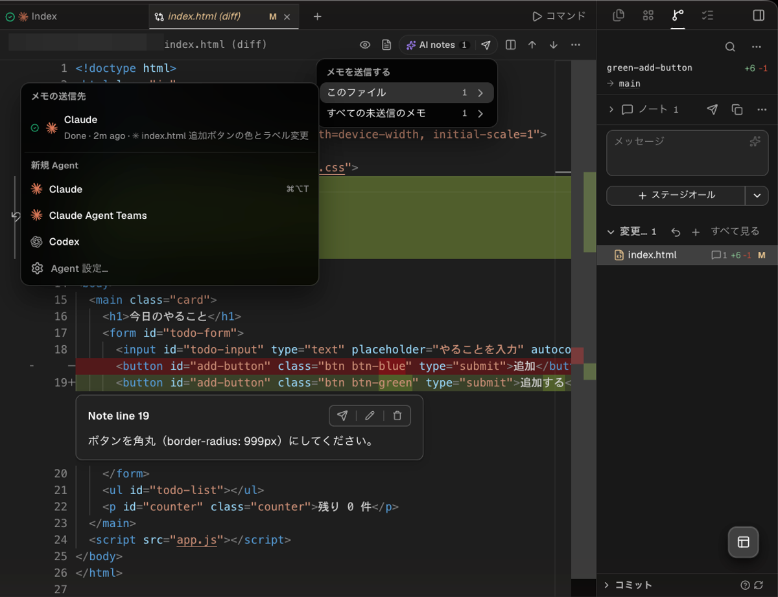Open source control panel more options
The image size is (778, 597).
(756, 47)
